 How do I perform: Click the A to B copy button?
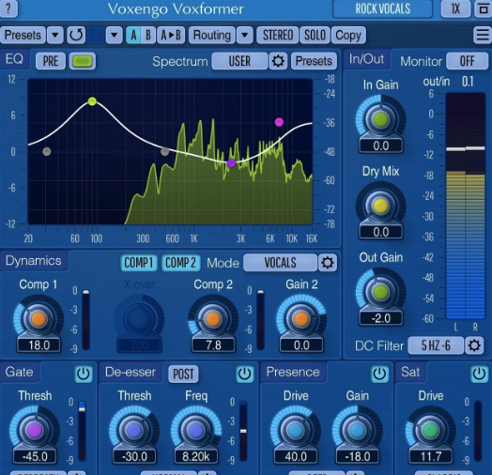[171, 35]
